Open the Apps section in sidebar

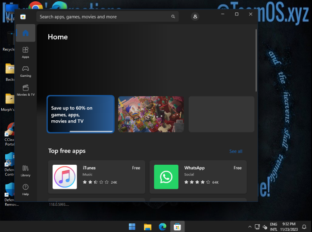(25, 52)
